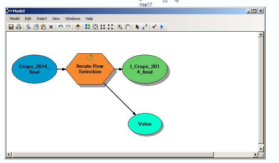Click the Delete X icon
This screenshot has height=163, width=279.
tap(51, 27)
